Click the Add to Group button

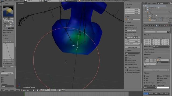155,70
